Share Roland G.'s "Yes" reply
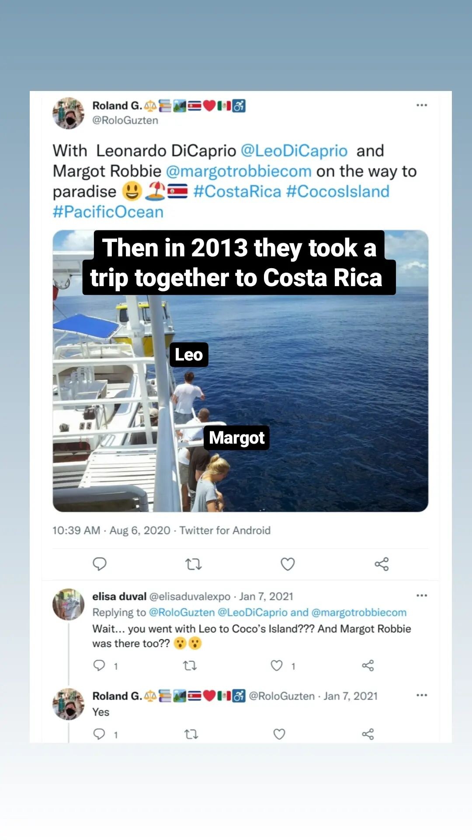 click(368, 734)
